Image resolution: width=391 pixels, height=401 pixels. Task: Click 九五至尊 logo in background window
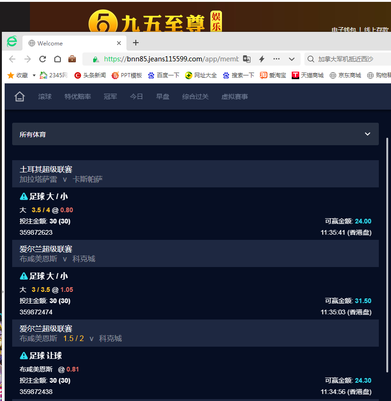tap(155, 22)
